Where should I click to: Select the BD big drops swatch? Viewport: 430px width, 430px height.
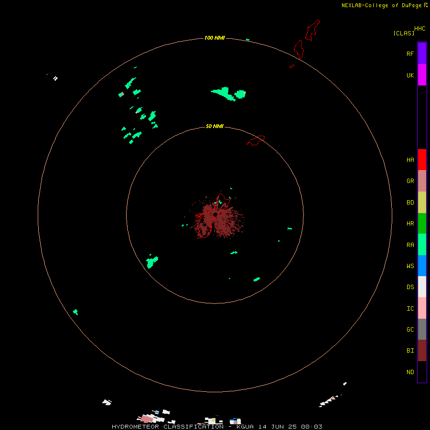point(422,203)
